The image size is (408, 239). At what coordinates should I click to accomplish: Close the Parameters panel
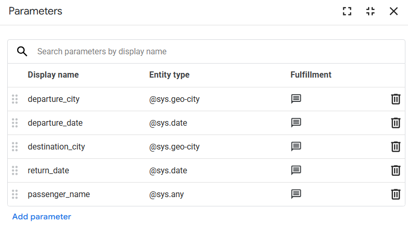coord(393,11)
